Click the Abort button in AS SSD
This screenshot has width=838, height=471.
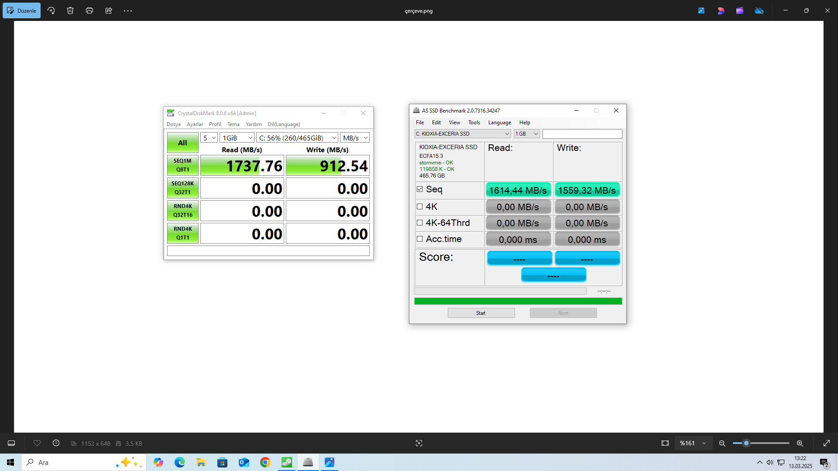pos(563,313)
